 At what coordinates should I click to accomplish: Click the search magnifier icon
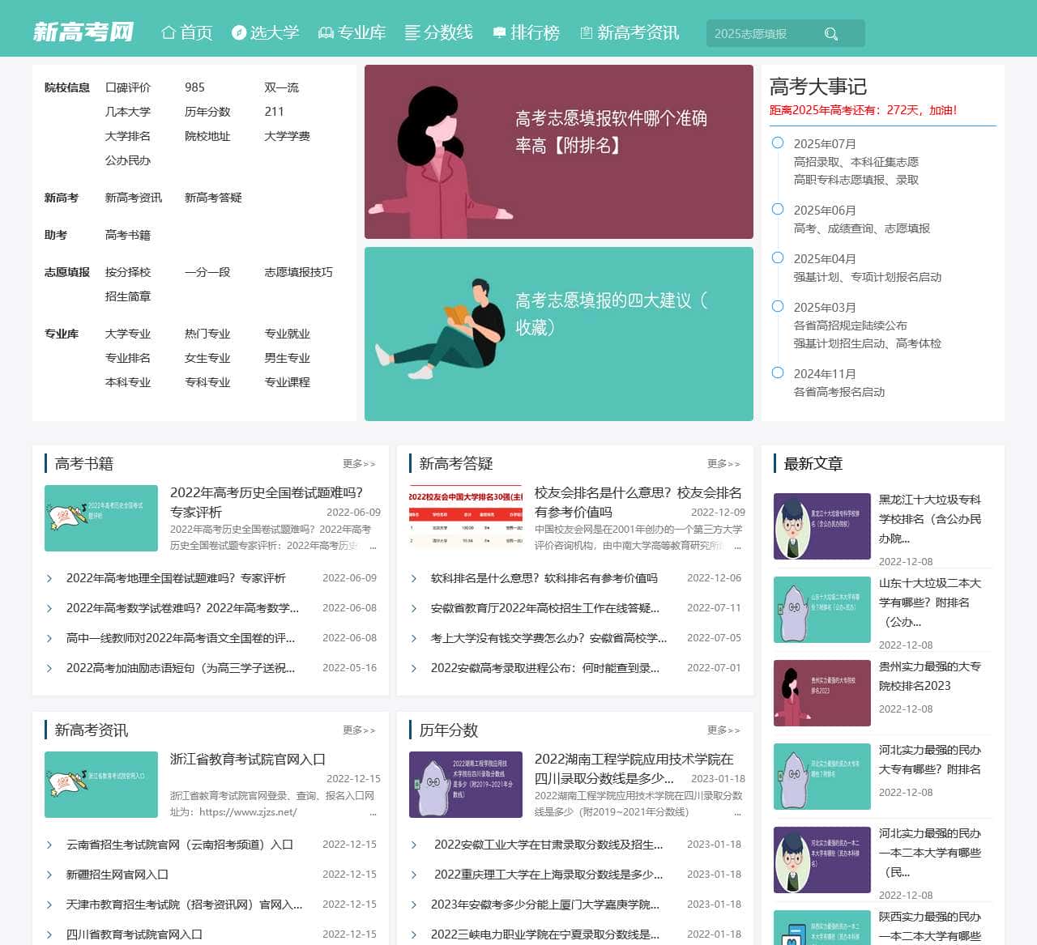click(x=831, y=33)
